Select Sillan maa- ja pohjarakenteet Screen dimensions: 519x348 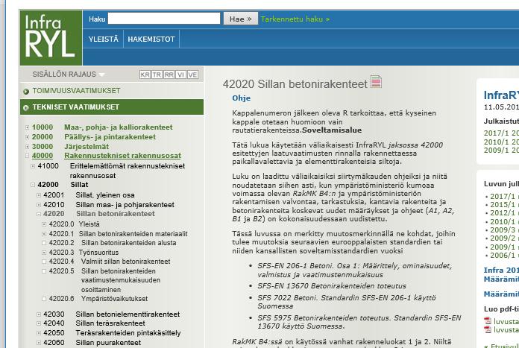125,205
